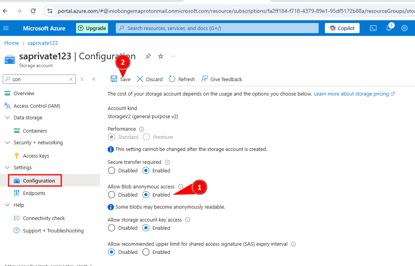Open Cloud Shell from the top bar
Image resolution: width=415 pixels, height=266 pixels.
click(x=373, y=28)
